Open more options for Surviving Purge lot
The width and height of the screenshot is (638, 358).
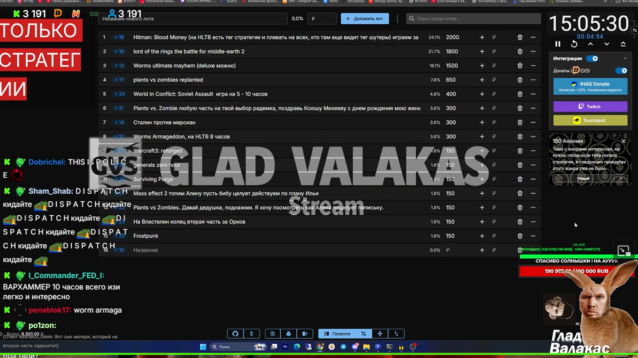pos(533,179)
